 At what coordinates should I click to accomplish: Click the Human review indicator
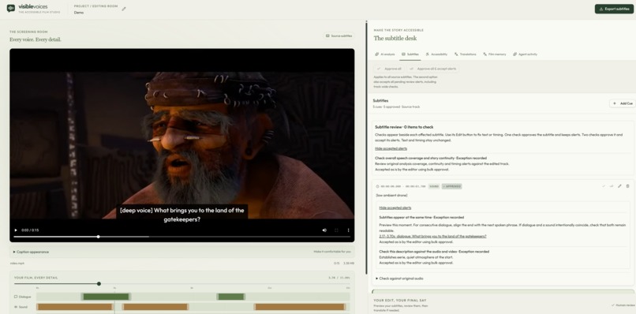[623, 305]
